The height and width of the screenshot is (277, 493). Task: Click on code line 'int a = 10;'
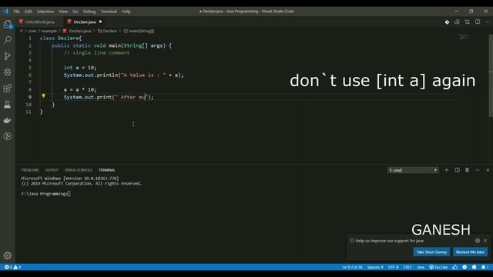click(80, 68)
